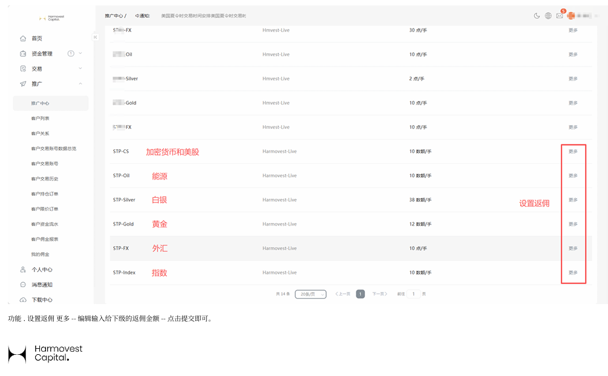This screenshot has width=608, height=376.
Task: Click the STP-Gold group name
Action: [123, 224]
